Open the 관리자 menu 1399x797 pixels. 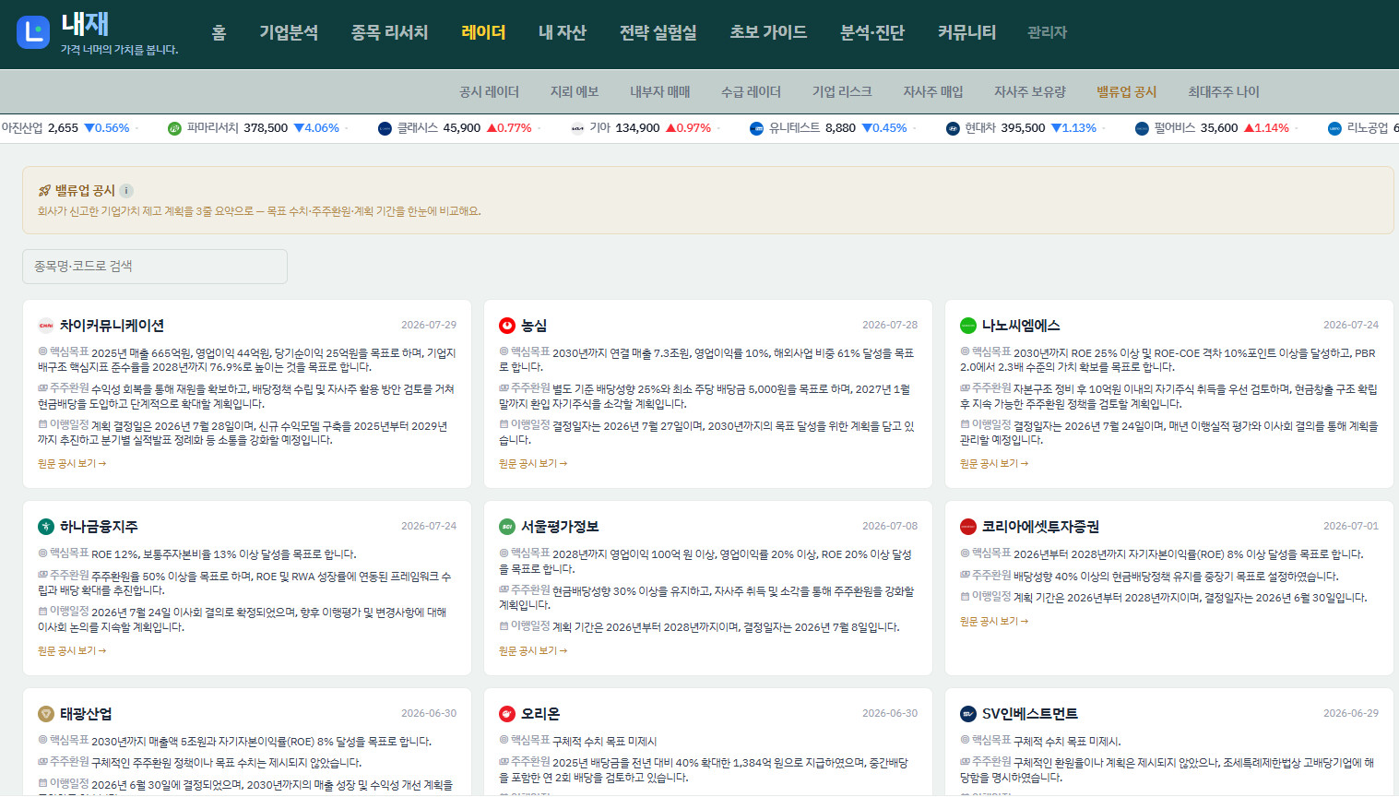tap(1047, 33)
